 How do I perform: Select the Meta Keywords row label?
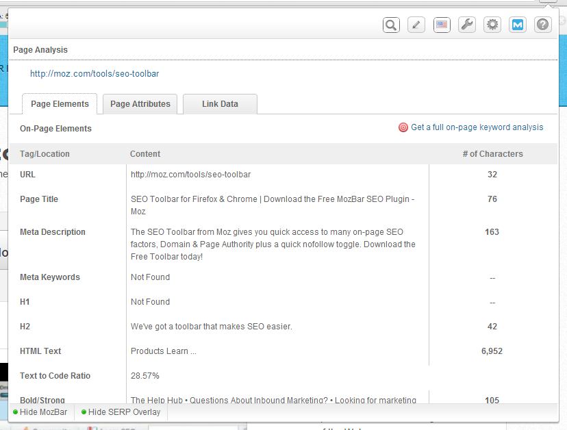pos(50,277)
